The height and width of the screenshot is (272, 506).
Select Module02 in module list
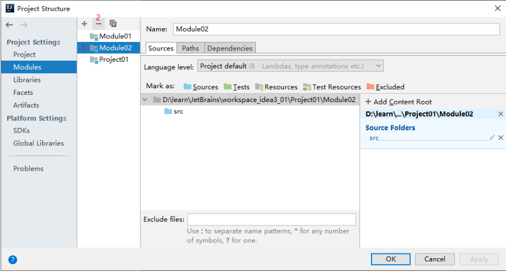tap(109, 48)
